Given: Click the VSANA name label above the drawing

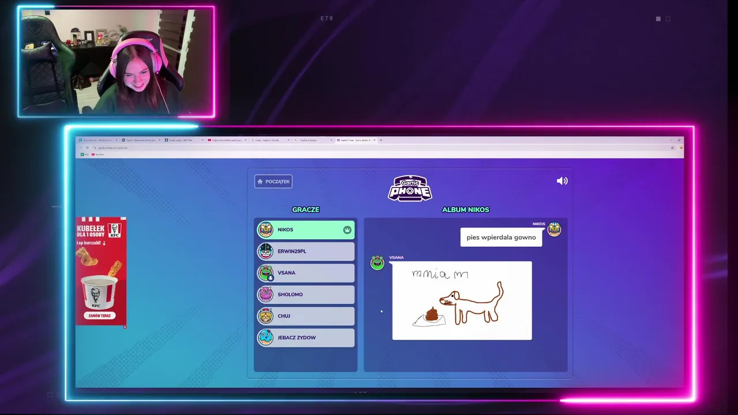Looking at the screenshot, I should click(x=396, y=258).
